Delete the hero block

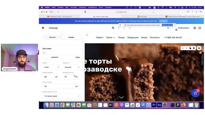pyautogui.click(x=194, y=48)
